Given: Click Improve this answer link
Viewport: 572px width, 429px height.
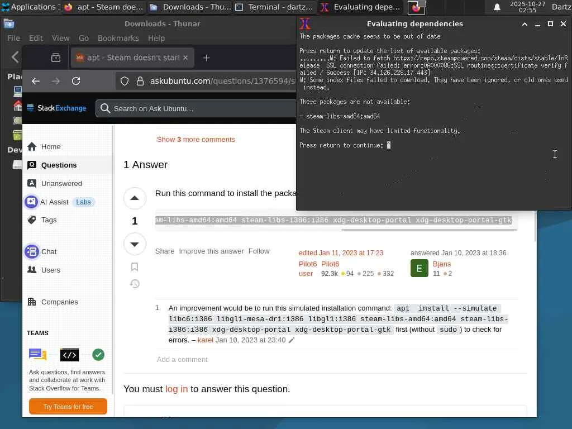Looking at the screenshot, I should (x=211, y=251).
